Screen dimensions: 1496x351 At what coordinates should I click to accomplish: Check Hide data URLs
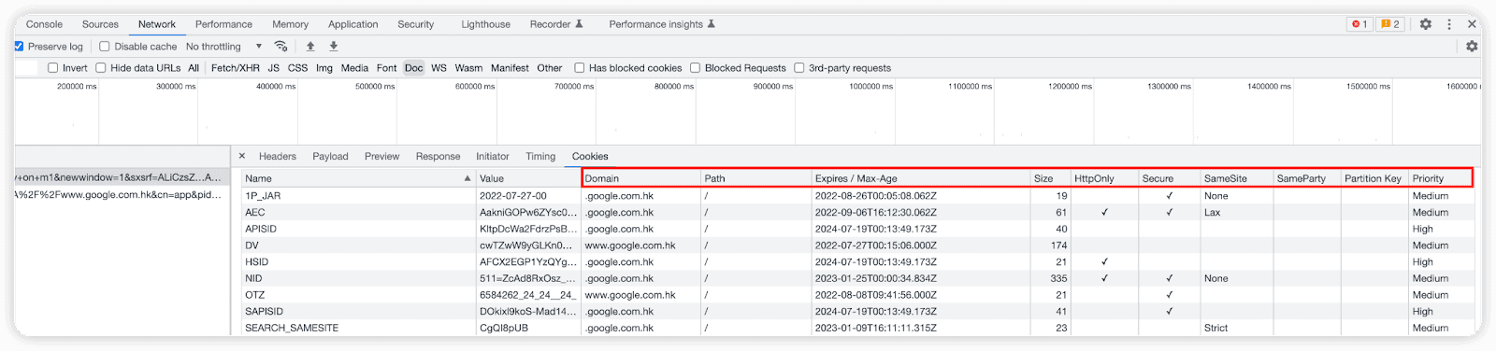click(101, 67)
